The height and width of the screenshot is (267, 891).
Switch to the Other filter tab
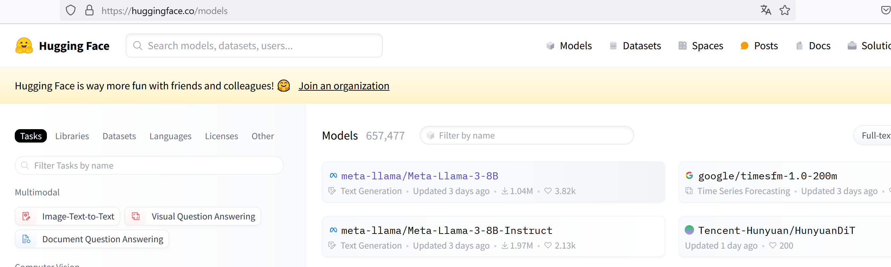pos(263,136)
